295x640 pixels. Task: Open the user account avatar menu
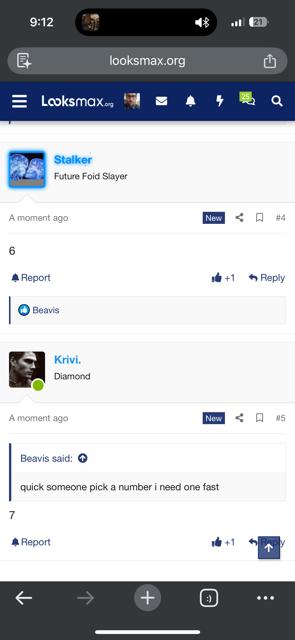[x=132, y=101]
